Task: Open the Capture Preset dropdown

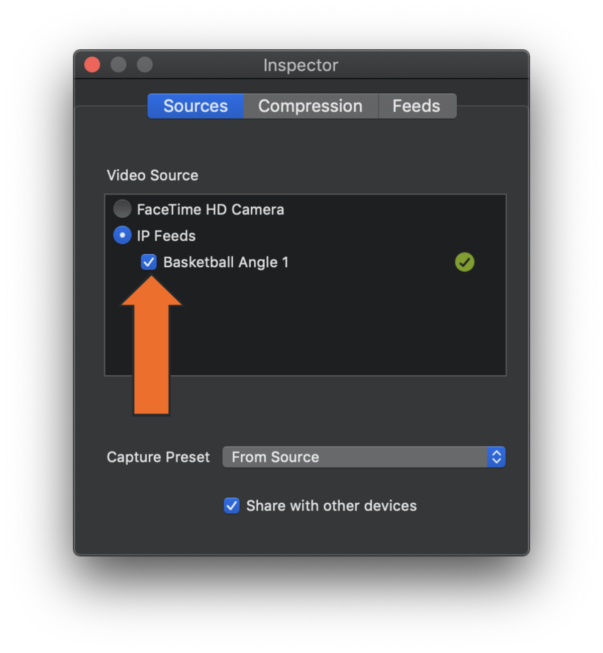Action: (364, 457)
